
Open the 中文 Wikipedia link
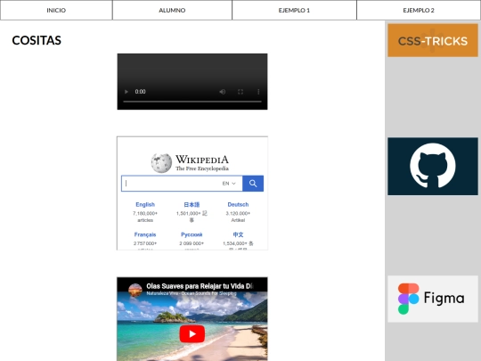(x=238, y=234)
